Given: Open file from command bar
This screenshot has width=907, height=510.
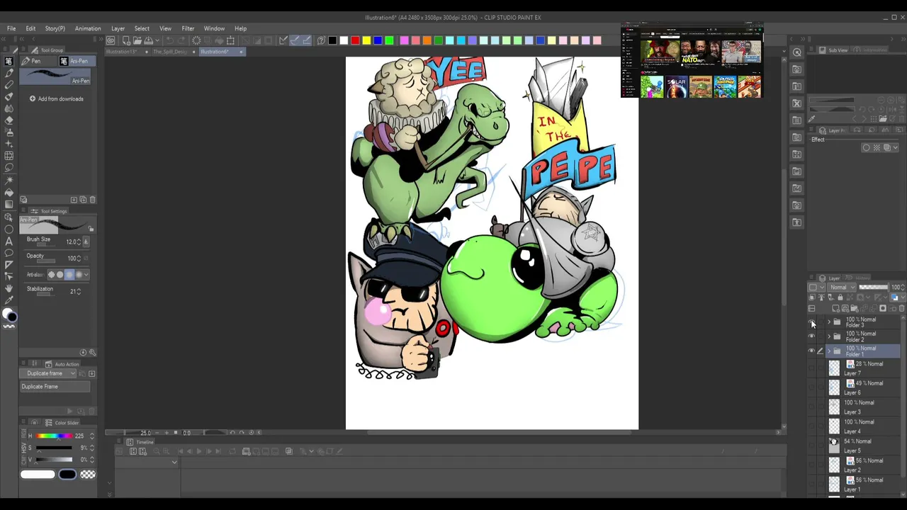Looking at the screenshot, I should [137, 40].
